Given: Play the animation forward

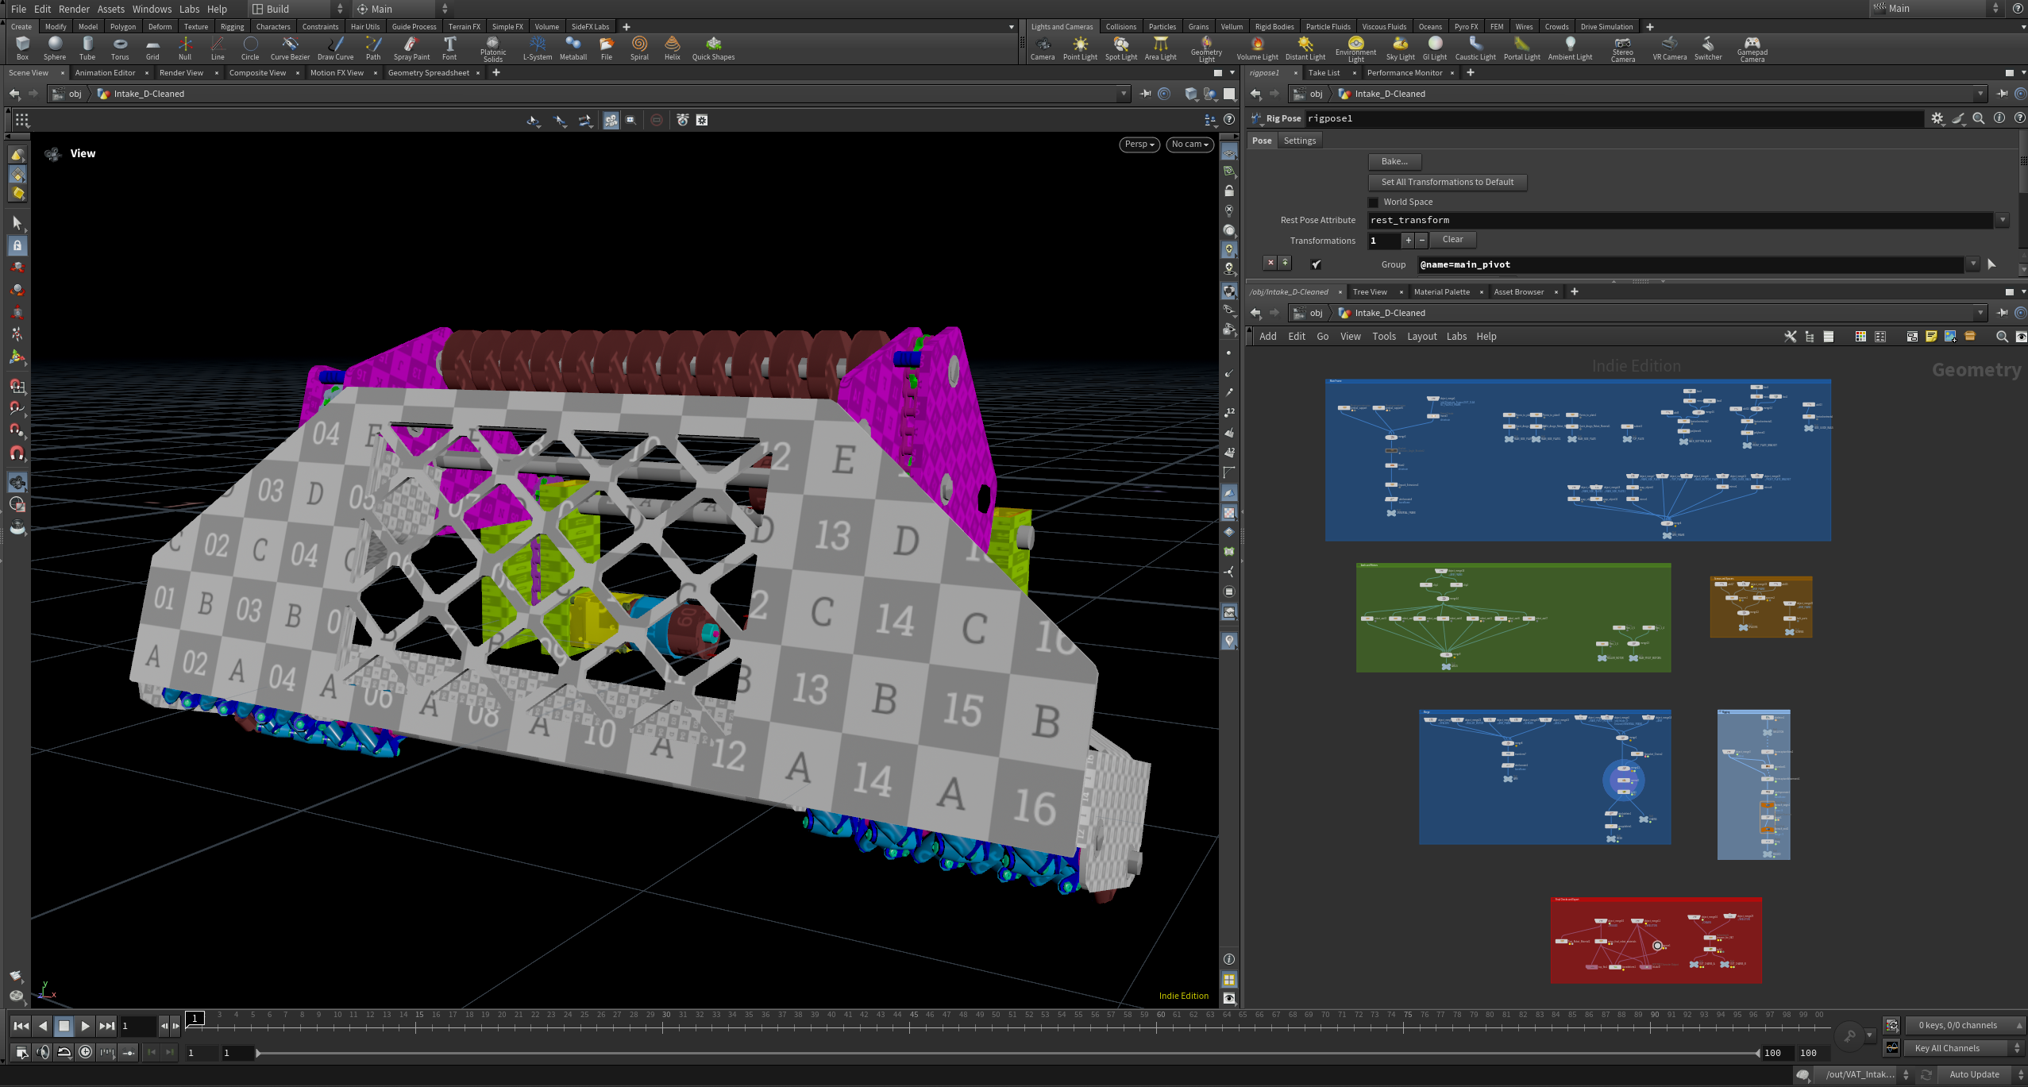Looking at the screenshot, I should [x=85, y=1027].
